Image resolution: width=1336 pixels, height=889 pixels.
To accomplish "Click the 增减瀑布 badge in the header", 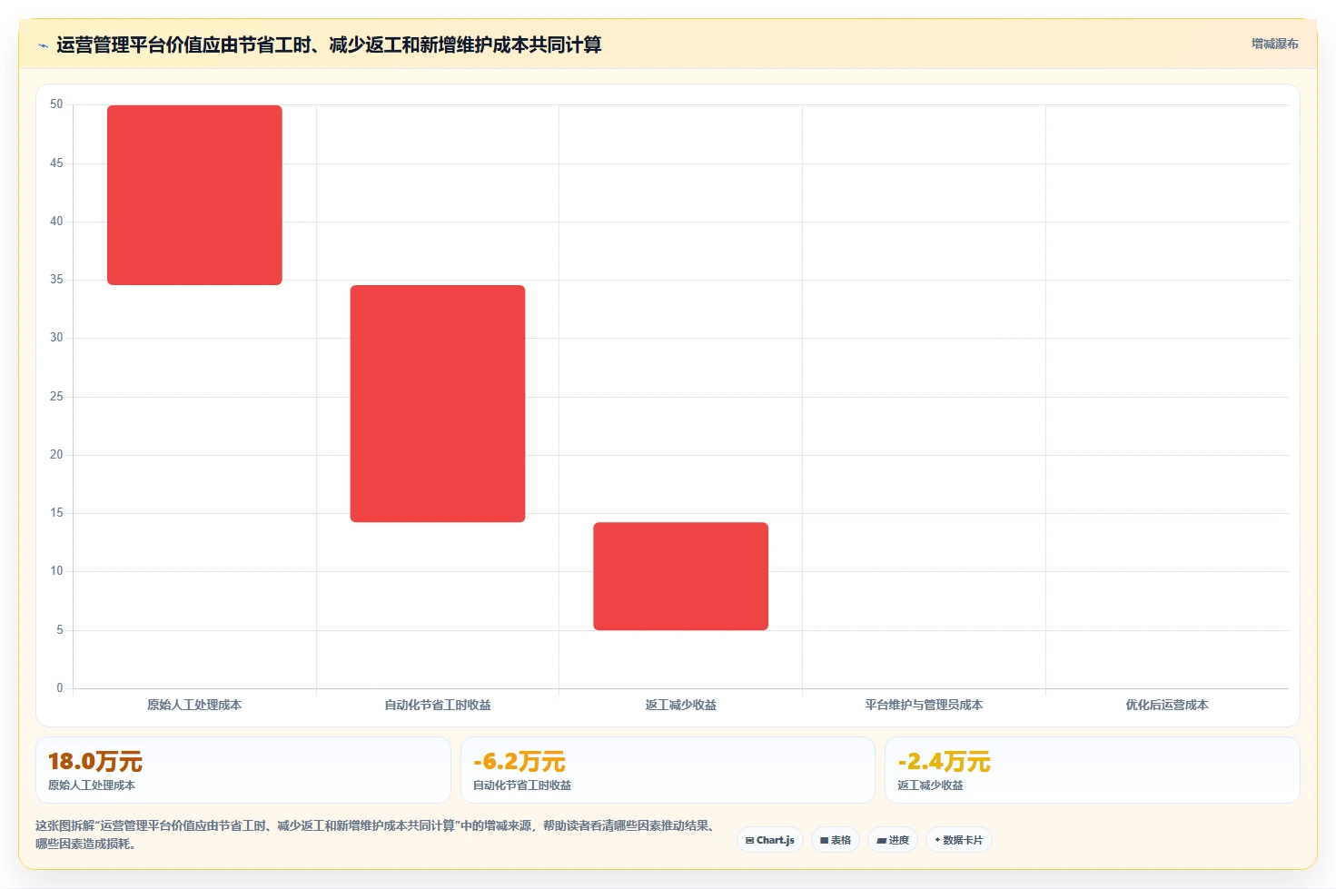I will point(1274,44).
